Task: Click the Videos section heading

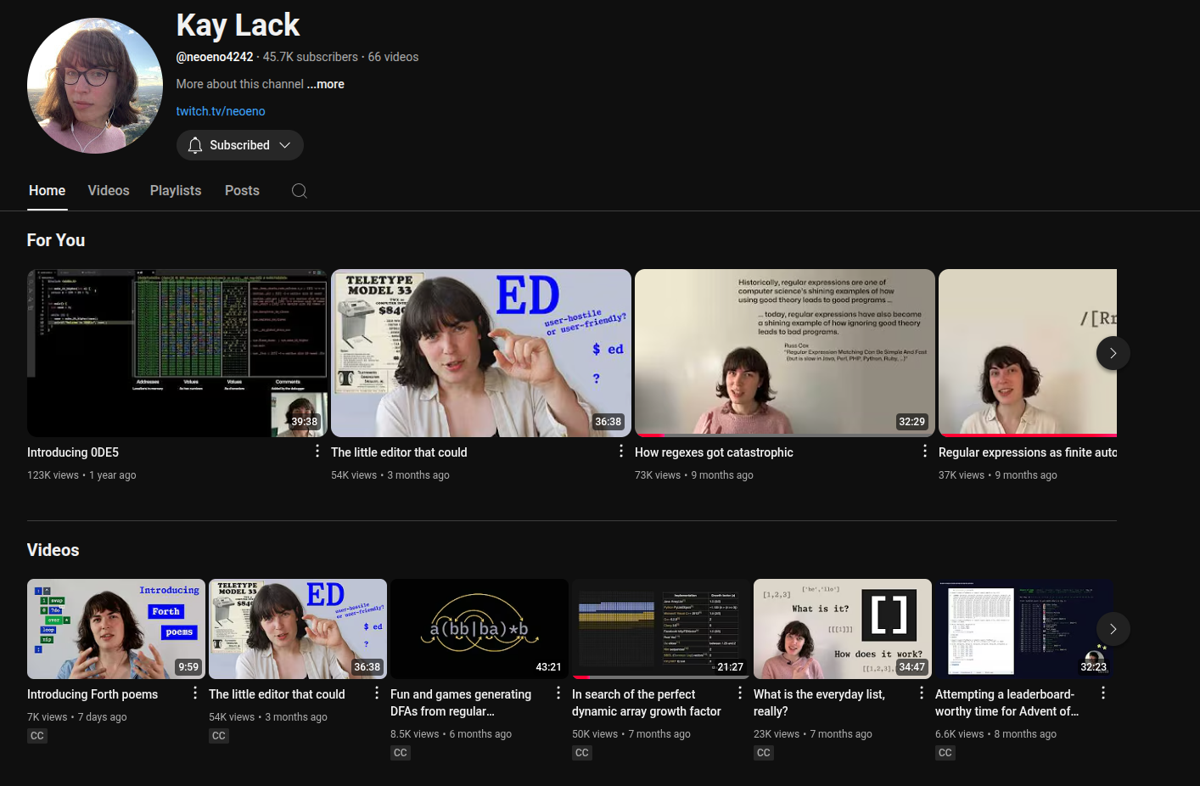Action: click(53, 550)
